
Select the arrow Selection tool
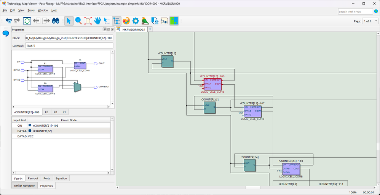point(69,21)
